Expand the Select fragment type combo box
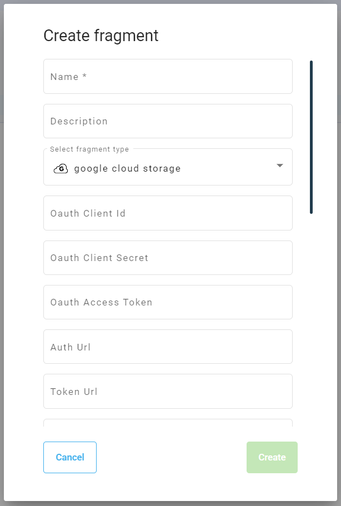341x506 pixels. tap(167, 167)
